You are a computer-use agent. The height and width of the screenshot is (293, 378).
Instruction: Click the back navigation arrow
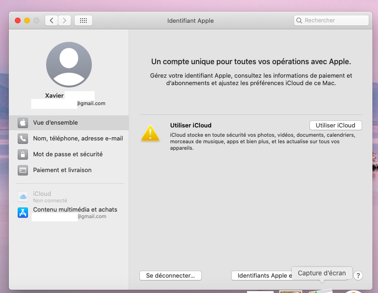(51, 20)
